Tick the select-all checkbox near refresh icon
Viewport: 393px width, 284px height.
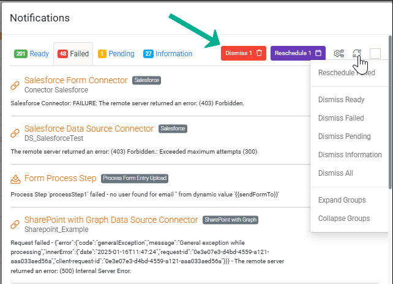click(375, 53)
